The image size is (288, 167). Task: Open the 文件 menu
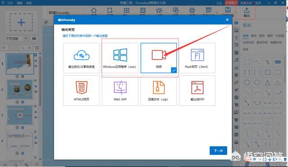[x=10, y=3]
